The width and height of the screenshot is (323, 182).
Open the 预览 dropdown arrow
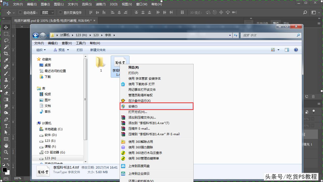click(x=68, y=50)
